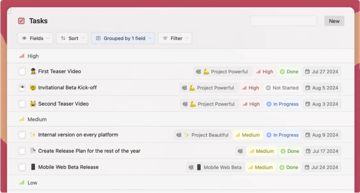Click the sparkles emoji on Internal version task
Viewport: 360px width, 193px height.
coord(33,135)
